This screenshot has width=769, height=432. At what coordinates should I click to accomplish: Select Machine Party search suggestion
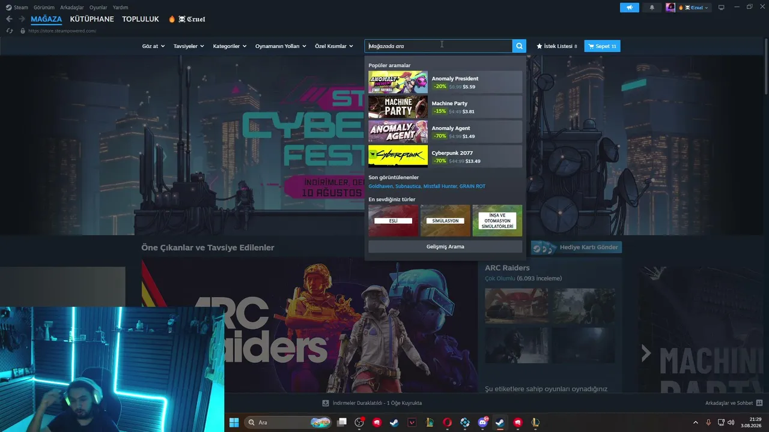(x=445, y=107)
